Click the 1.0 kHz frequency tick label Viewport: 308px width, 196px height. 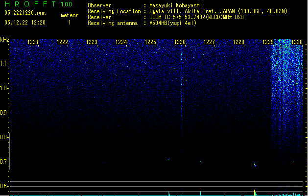pos(4,88)
